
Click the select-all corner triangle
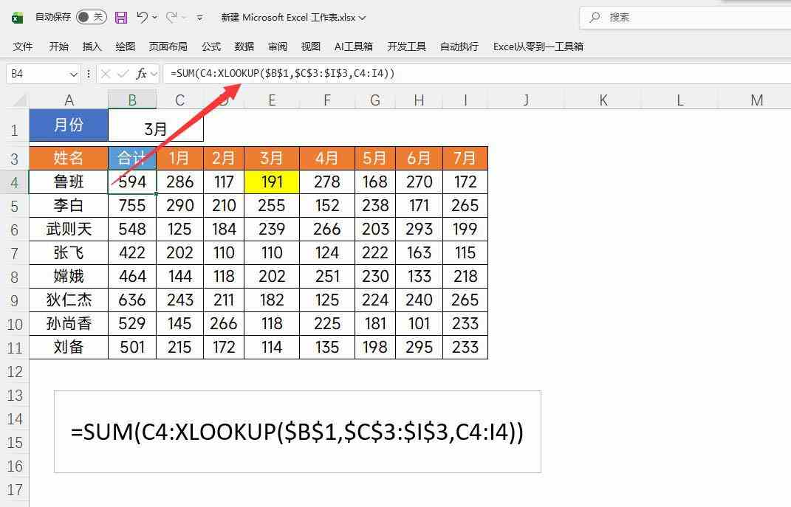(x=20, y=100)
